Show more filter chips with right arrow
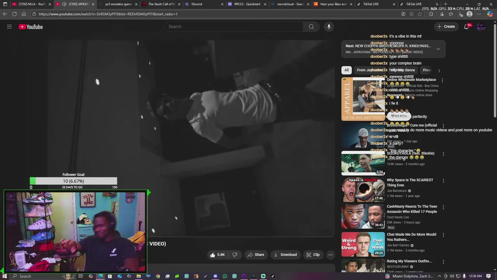497x280 pixels. pos(439,70)
